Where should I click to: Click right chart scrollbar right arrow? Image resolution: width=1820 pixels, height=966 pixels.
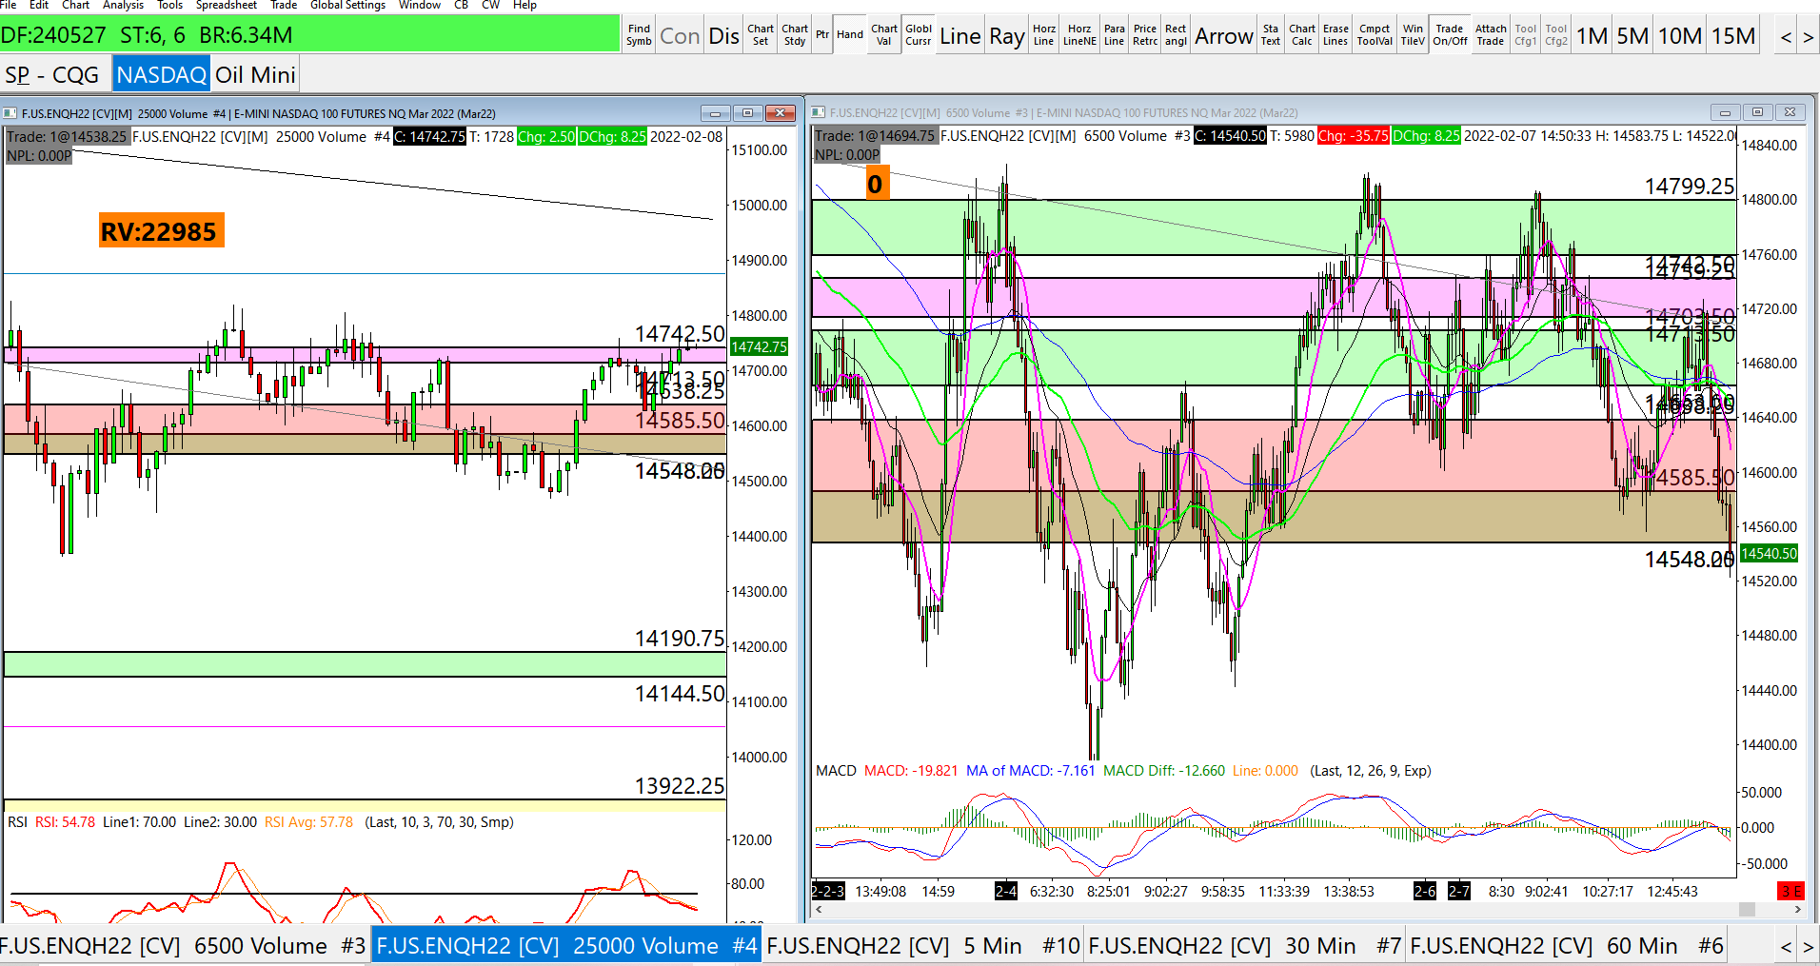(x=1797, y=909)
